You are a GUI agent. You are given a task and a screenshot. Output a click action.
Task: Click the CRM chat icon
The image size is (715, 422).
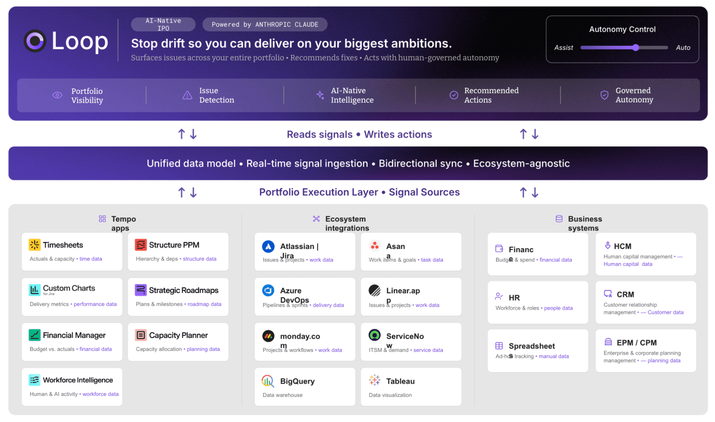click(608, 294)
